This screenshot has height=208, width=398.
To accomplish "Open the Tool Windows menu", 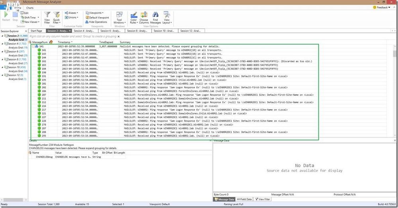I will (119, 18).
